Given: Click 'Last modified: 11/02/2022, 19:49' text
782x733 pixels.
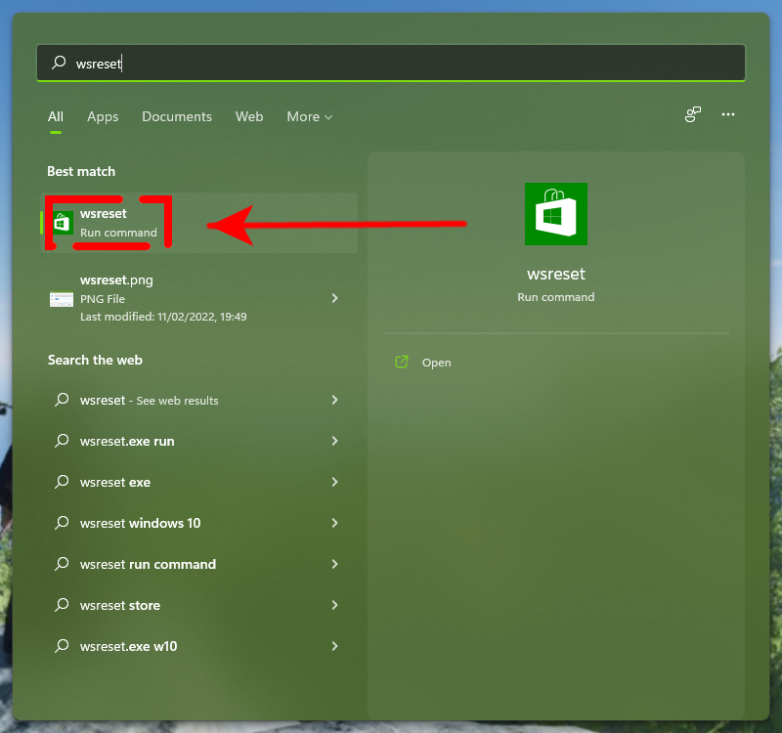Looking at the screenshot, I should coord(163,317).
